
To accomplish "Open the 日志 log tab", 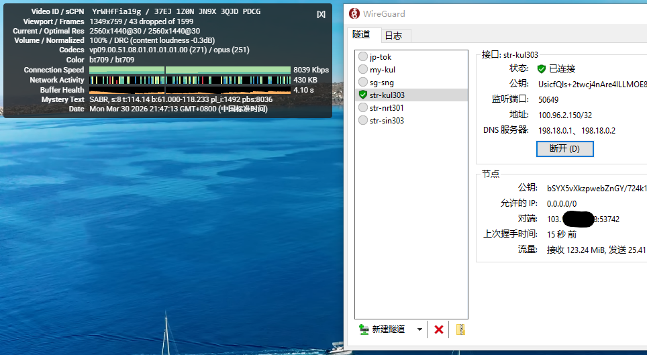I will [394, 36].
